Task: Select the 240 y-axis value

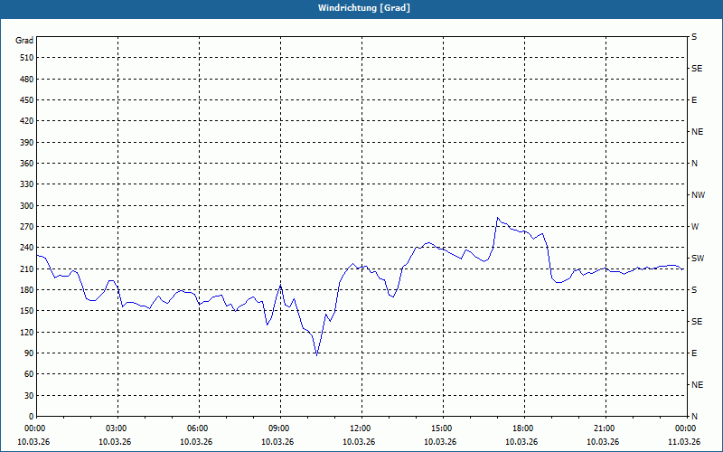Action: 27,248
